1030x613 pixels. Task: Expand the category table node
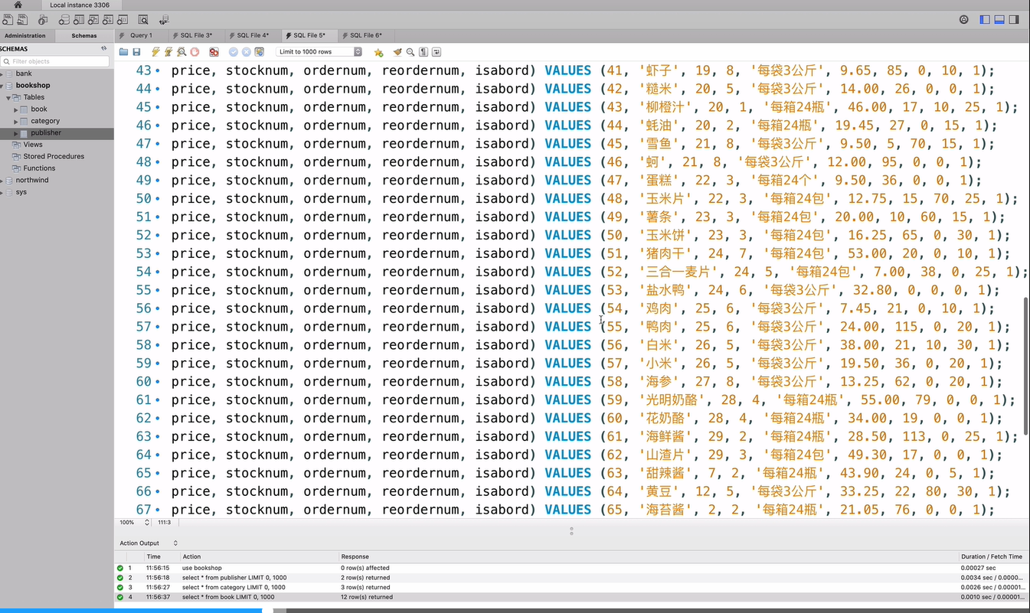[15, 121]
